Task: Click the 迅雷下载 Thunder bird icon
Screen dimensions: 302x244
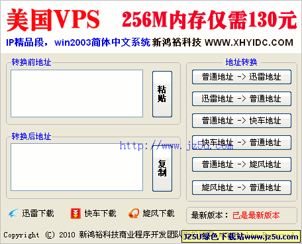Action: click(x=13, y=213)
